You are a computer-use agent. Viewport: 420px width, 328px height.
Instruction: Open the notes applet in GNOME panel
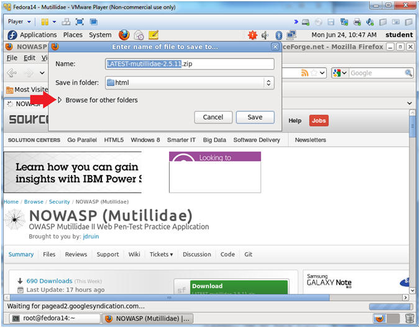pos(153,35)
